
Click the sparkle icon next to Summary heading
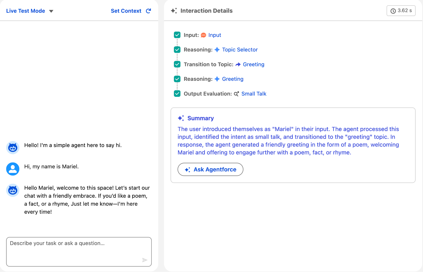[181, 118]
